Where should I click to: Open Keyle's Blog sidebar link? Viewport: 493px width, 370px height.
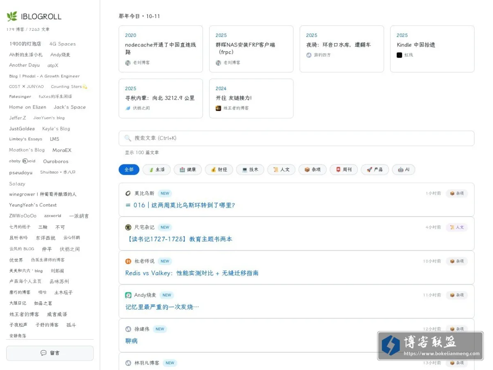(x=56, y=129)
